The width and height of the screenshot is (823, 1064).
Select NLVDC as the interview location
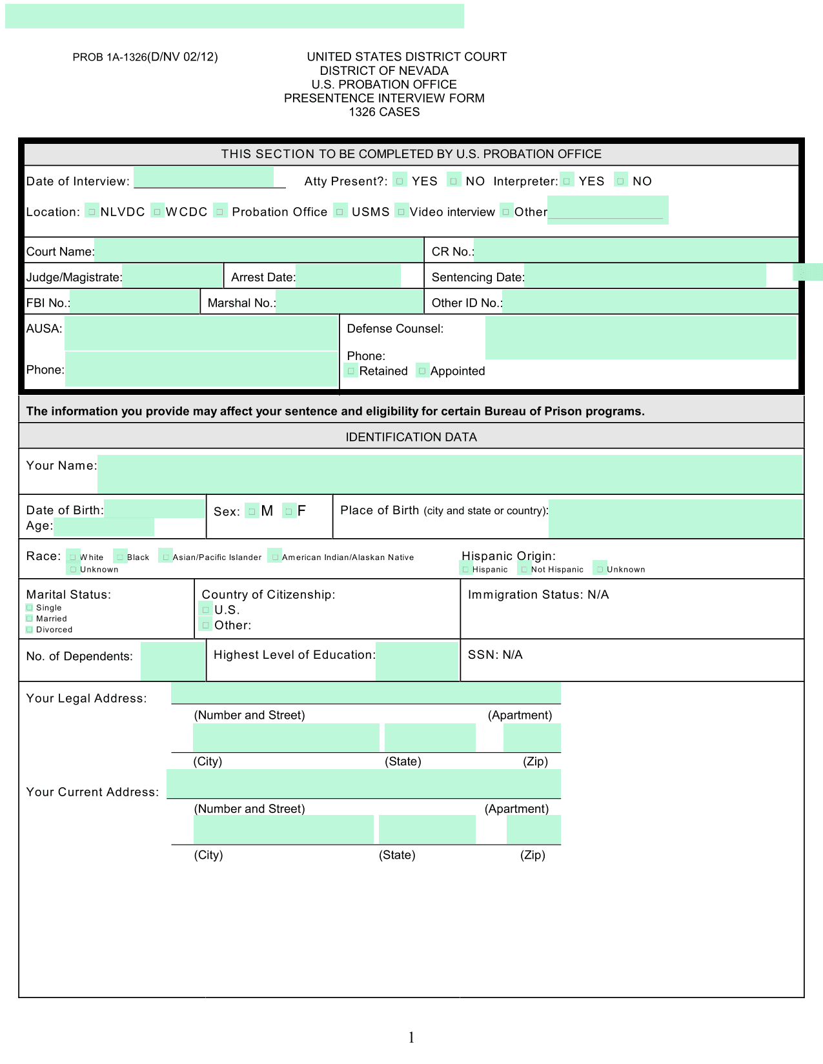pos(92,212)
